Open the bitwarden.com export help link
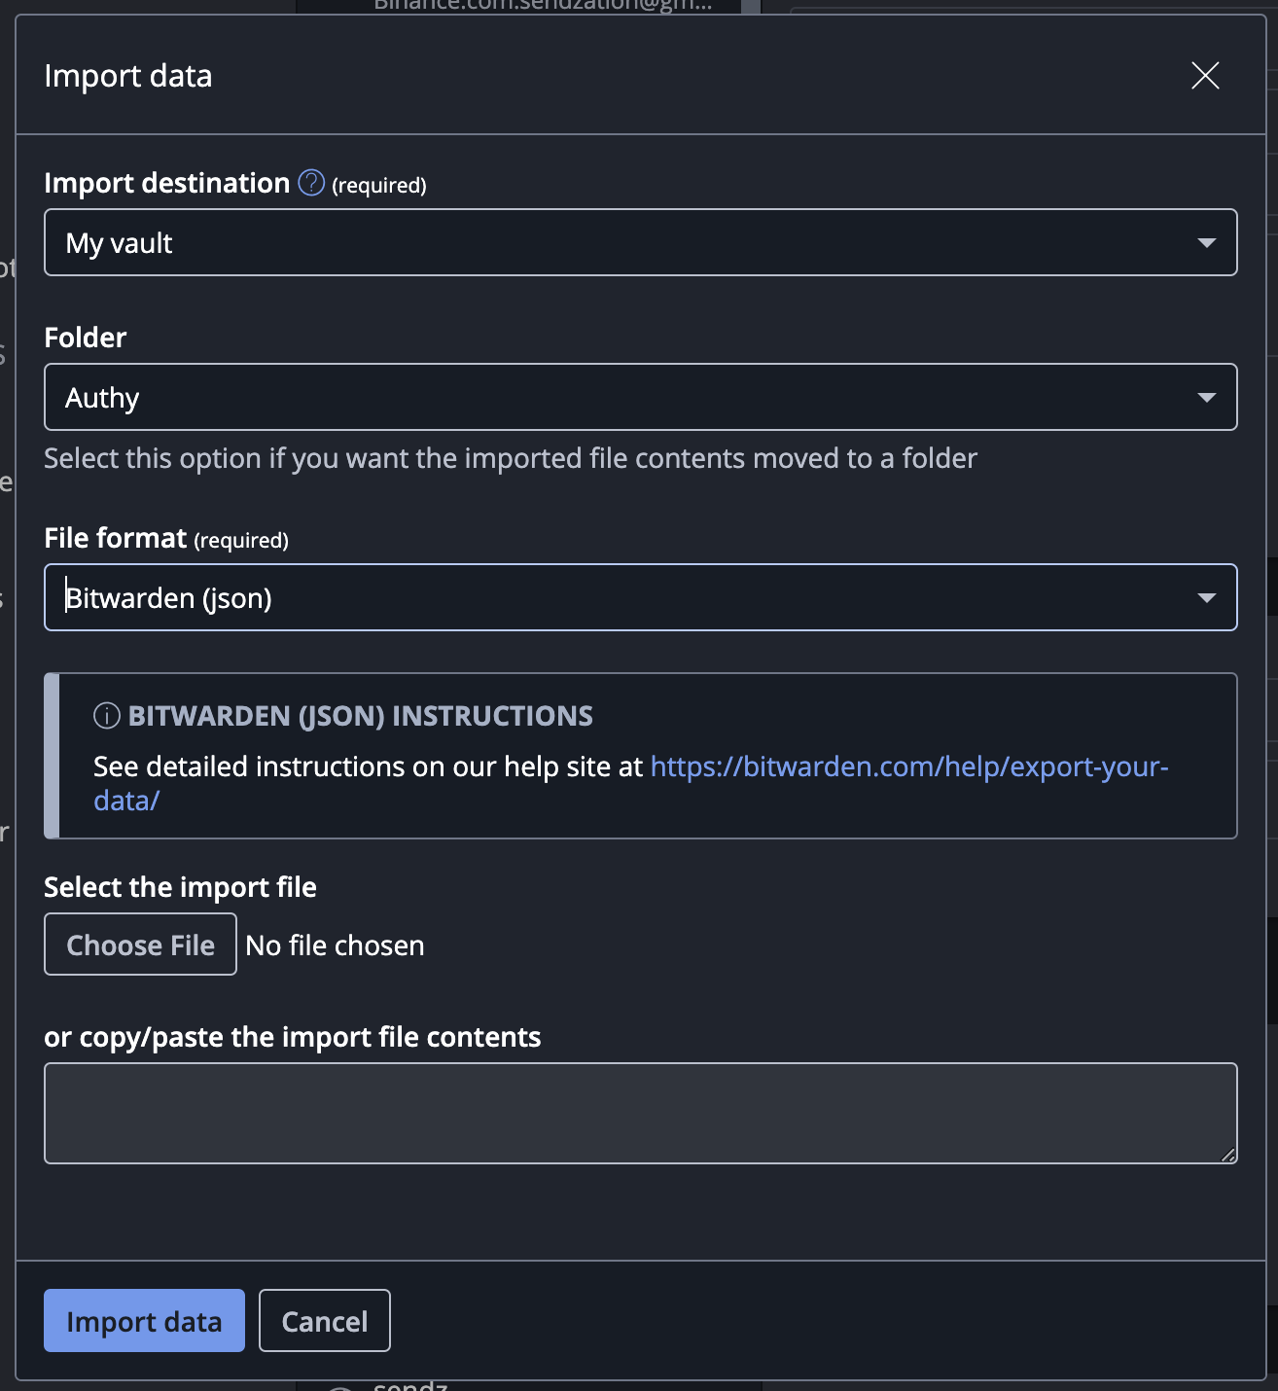 [x=908, y=767]
